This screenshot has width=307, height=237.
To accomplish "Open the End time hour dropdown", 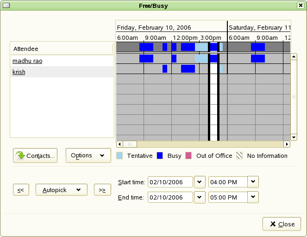I will point(253,197).
